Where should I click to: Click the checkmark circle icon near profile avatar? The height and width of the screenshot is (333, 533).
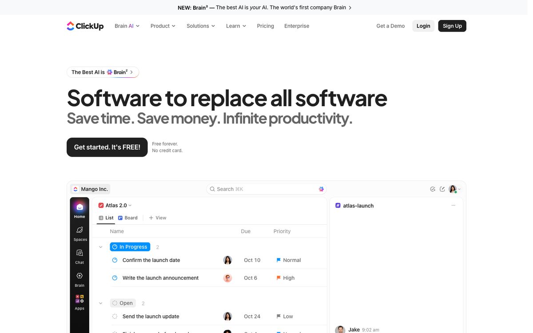433,189
